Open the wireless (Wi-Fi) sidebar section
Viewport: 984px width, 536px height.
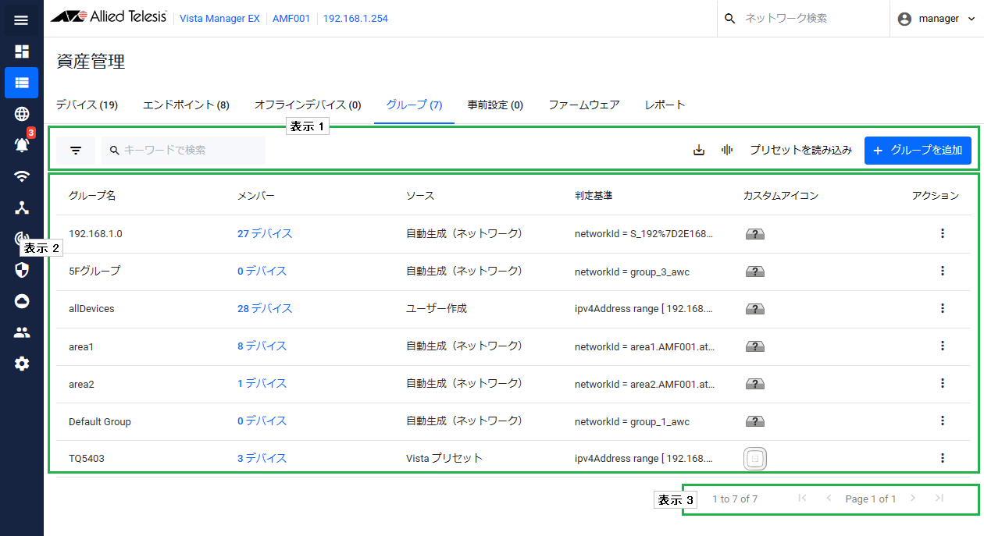(22, 176)
